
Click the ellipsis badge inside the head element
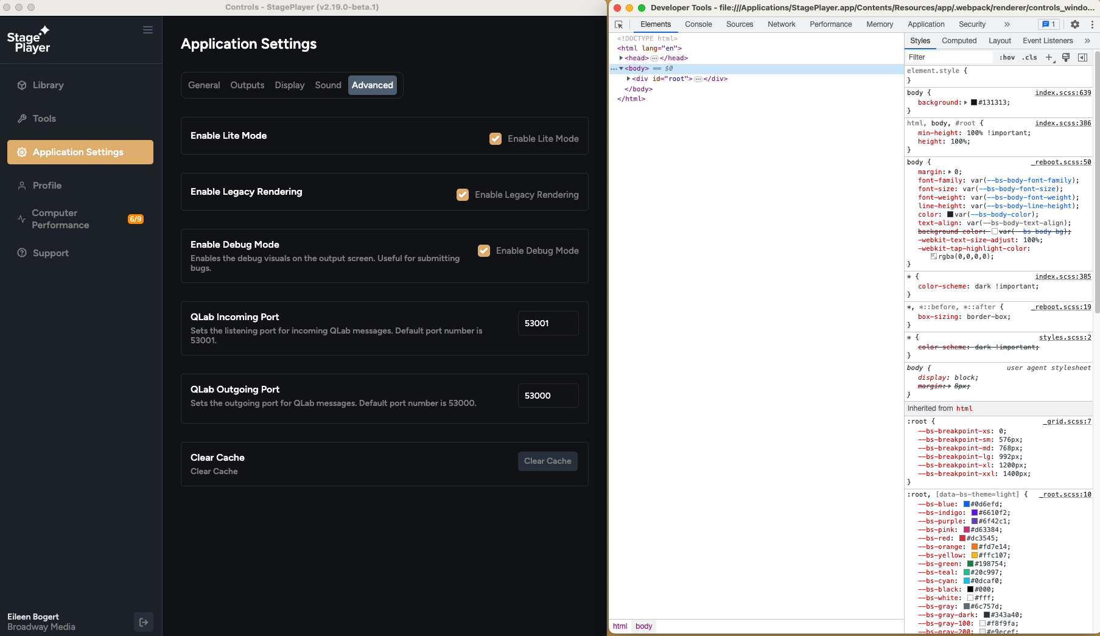pos(654,58)
